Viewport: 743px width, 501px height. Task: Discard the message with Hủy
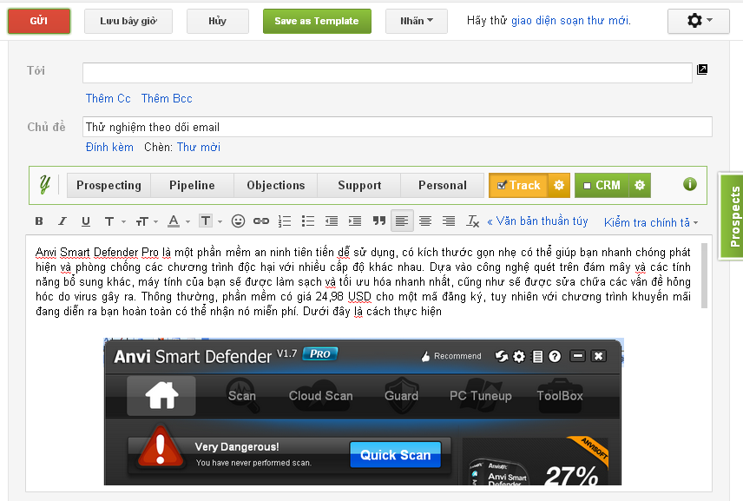[218, 21]
